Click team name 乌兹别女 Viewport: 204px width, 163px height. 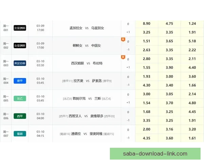click(98, 28)
